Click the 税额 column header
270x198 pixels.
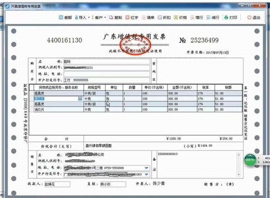click(x=228, y=87)
